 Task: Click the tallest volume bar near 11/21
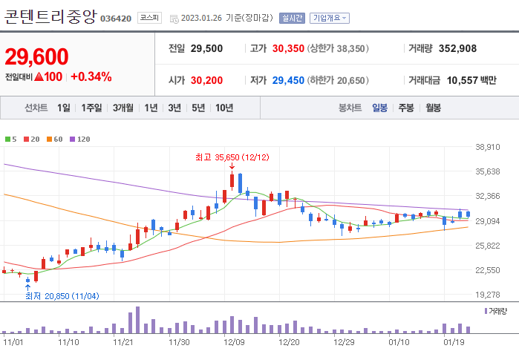tap(137, 320)
